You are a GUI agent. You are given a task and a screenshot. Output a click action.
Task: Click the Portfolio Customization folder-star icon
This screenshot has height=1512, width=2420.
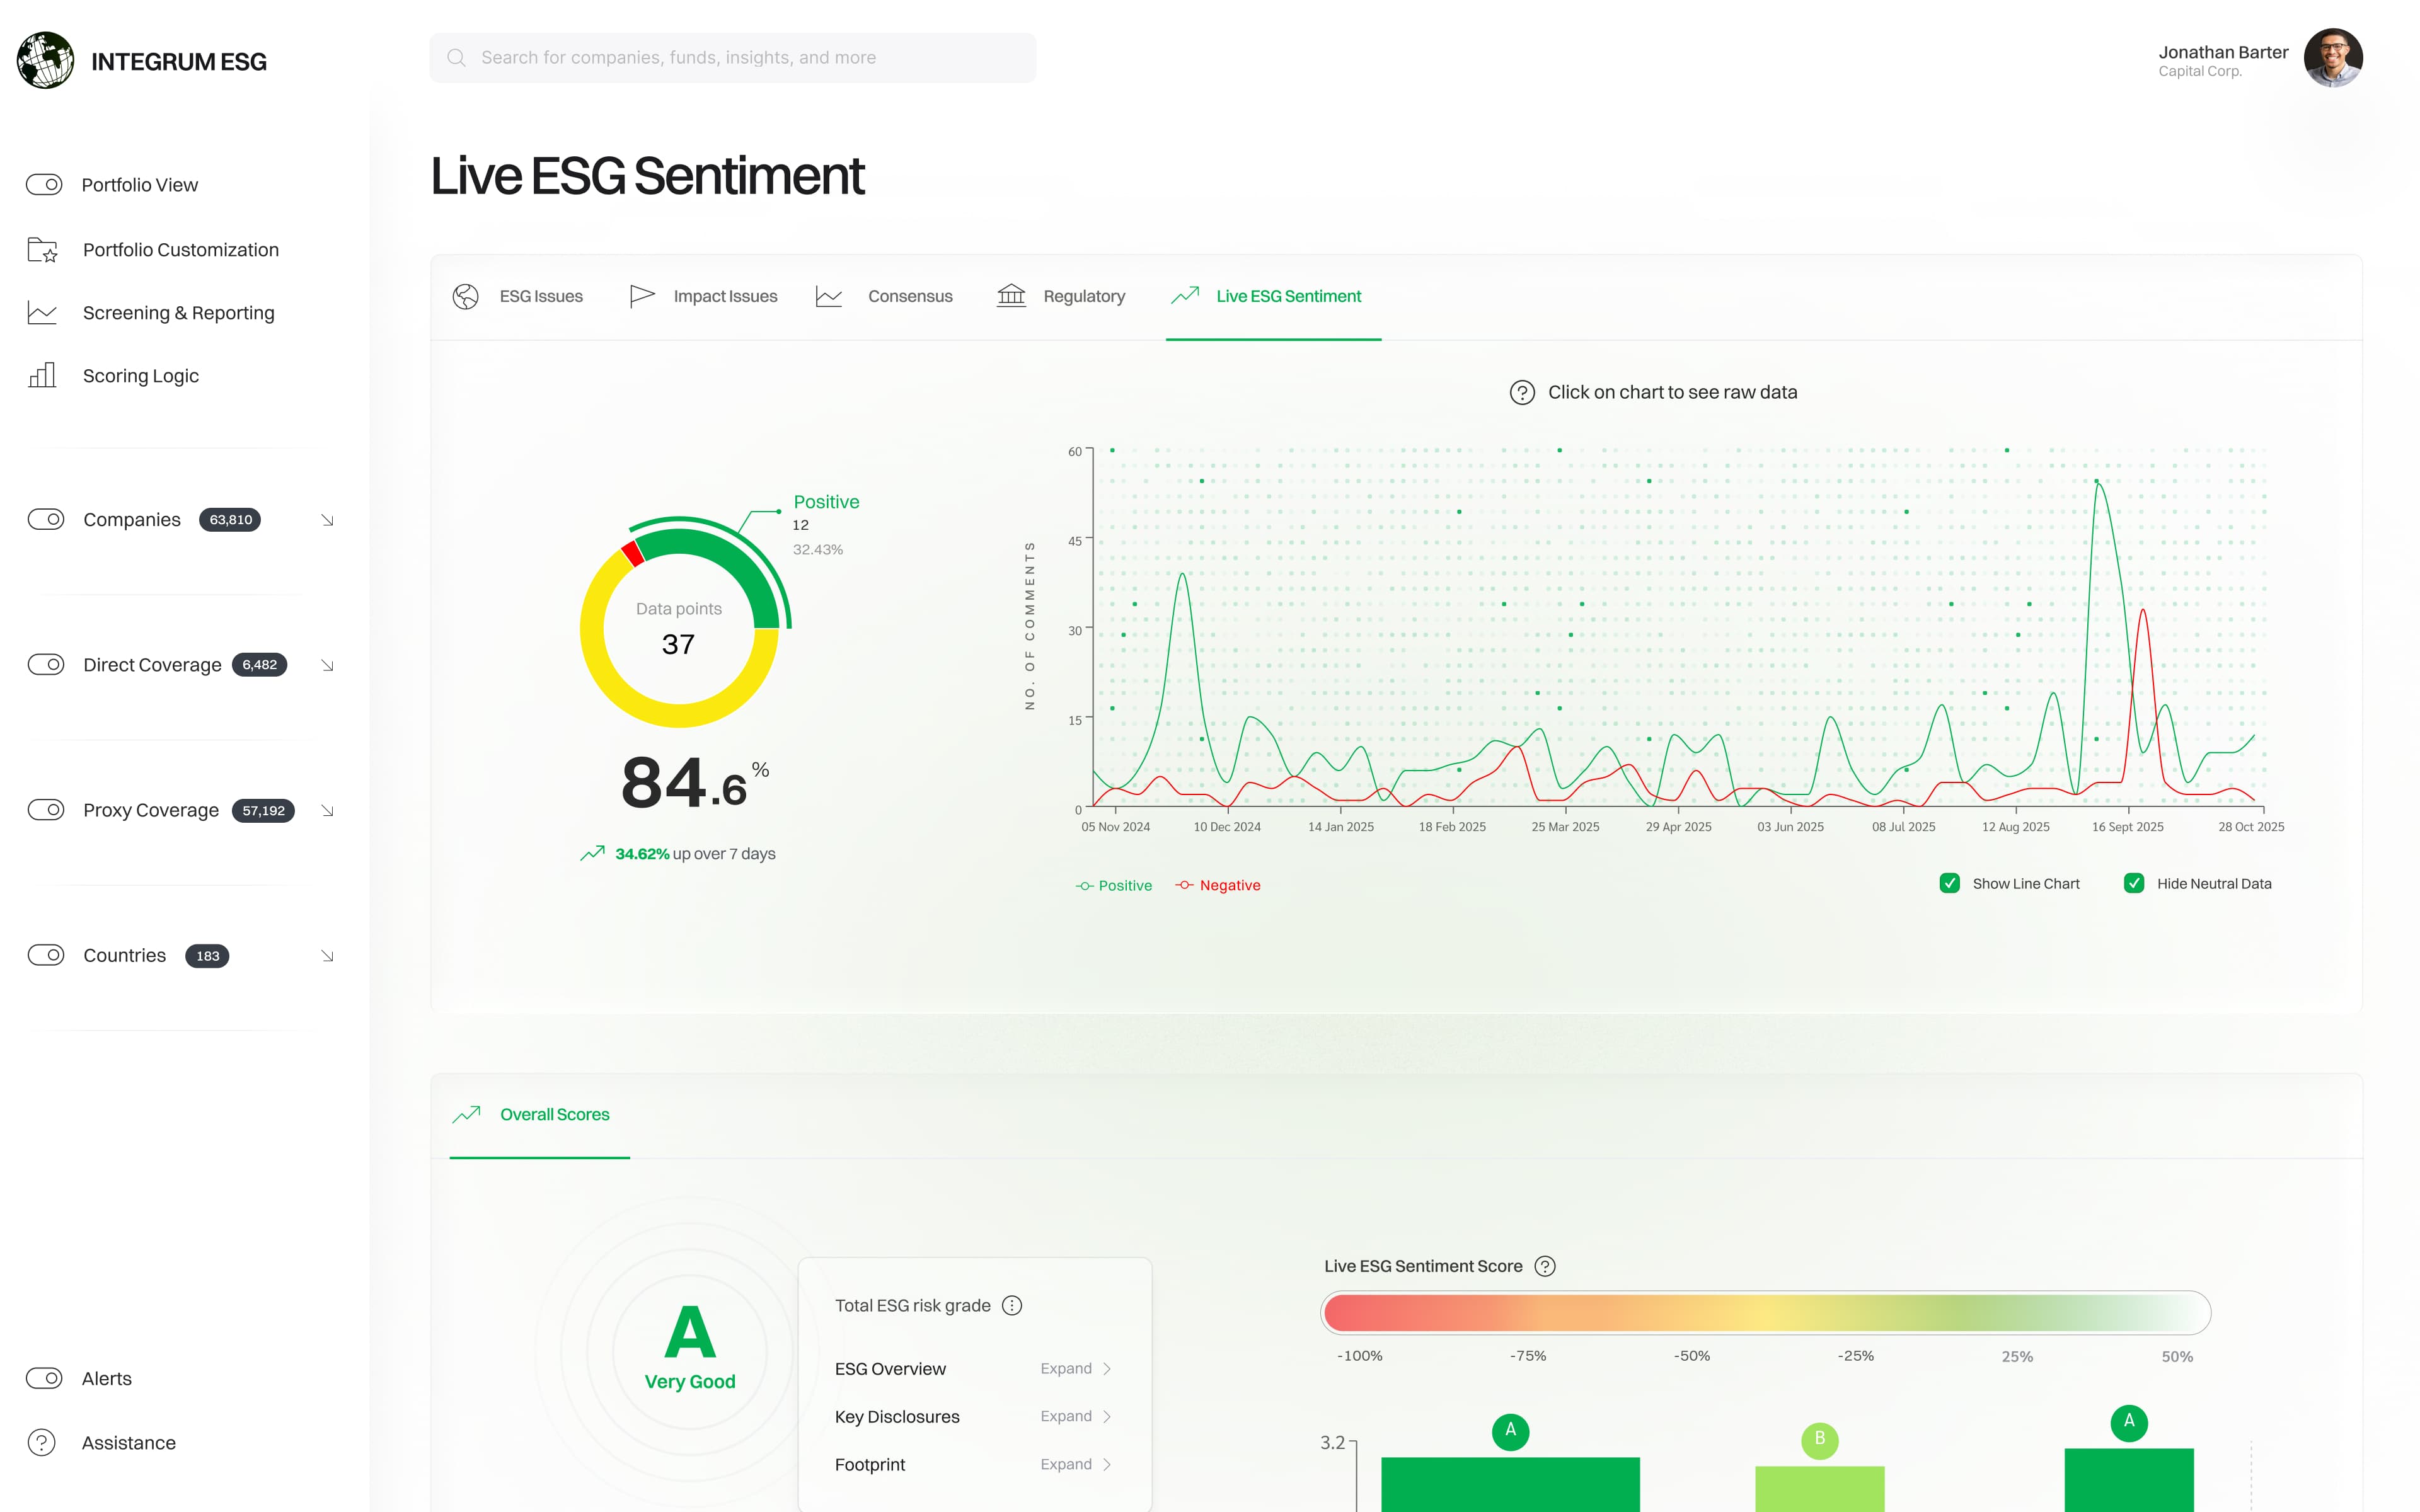click(x=42, y=250)
